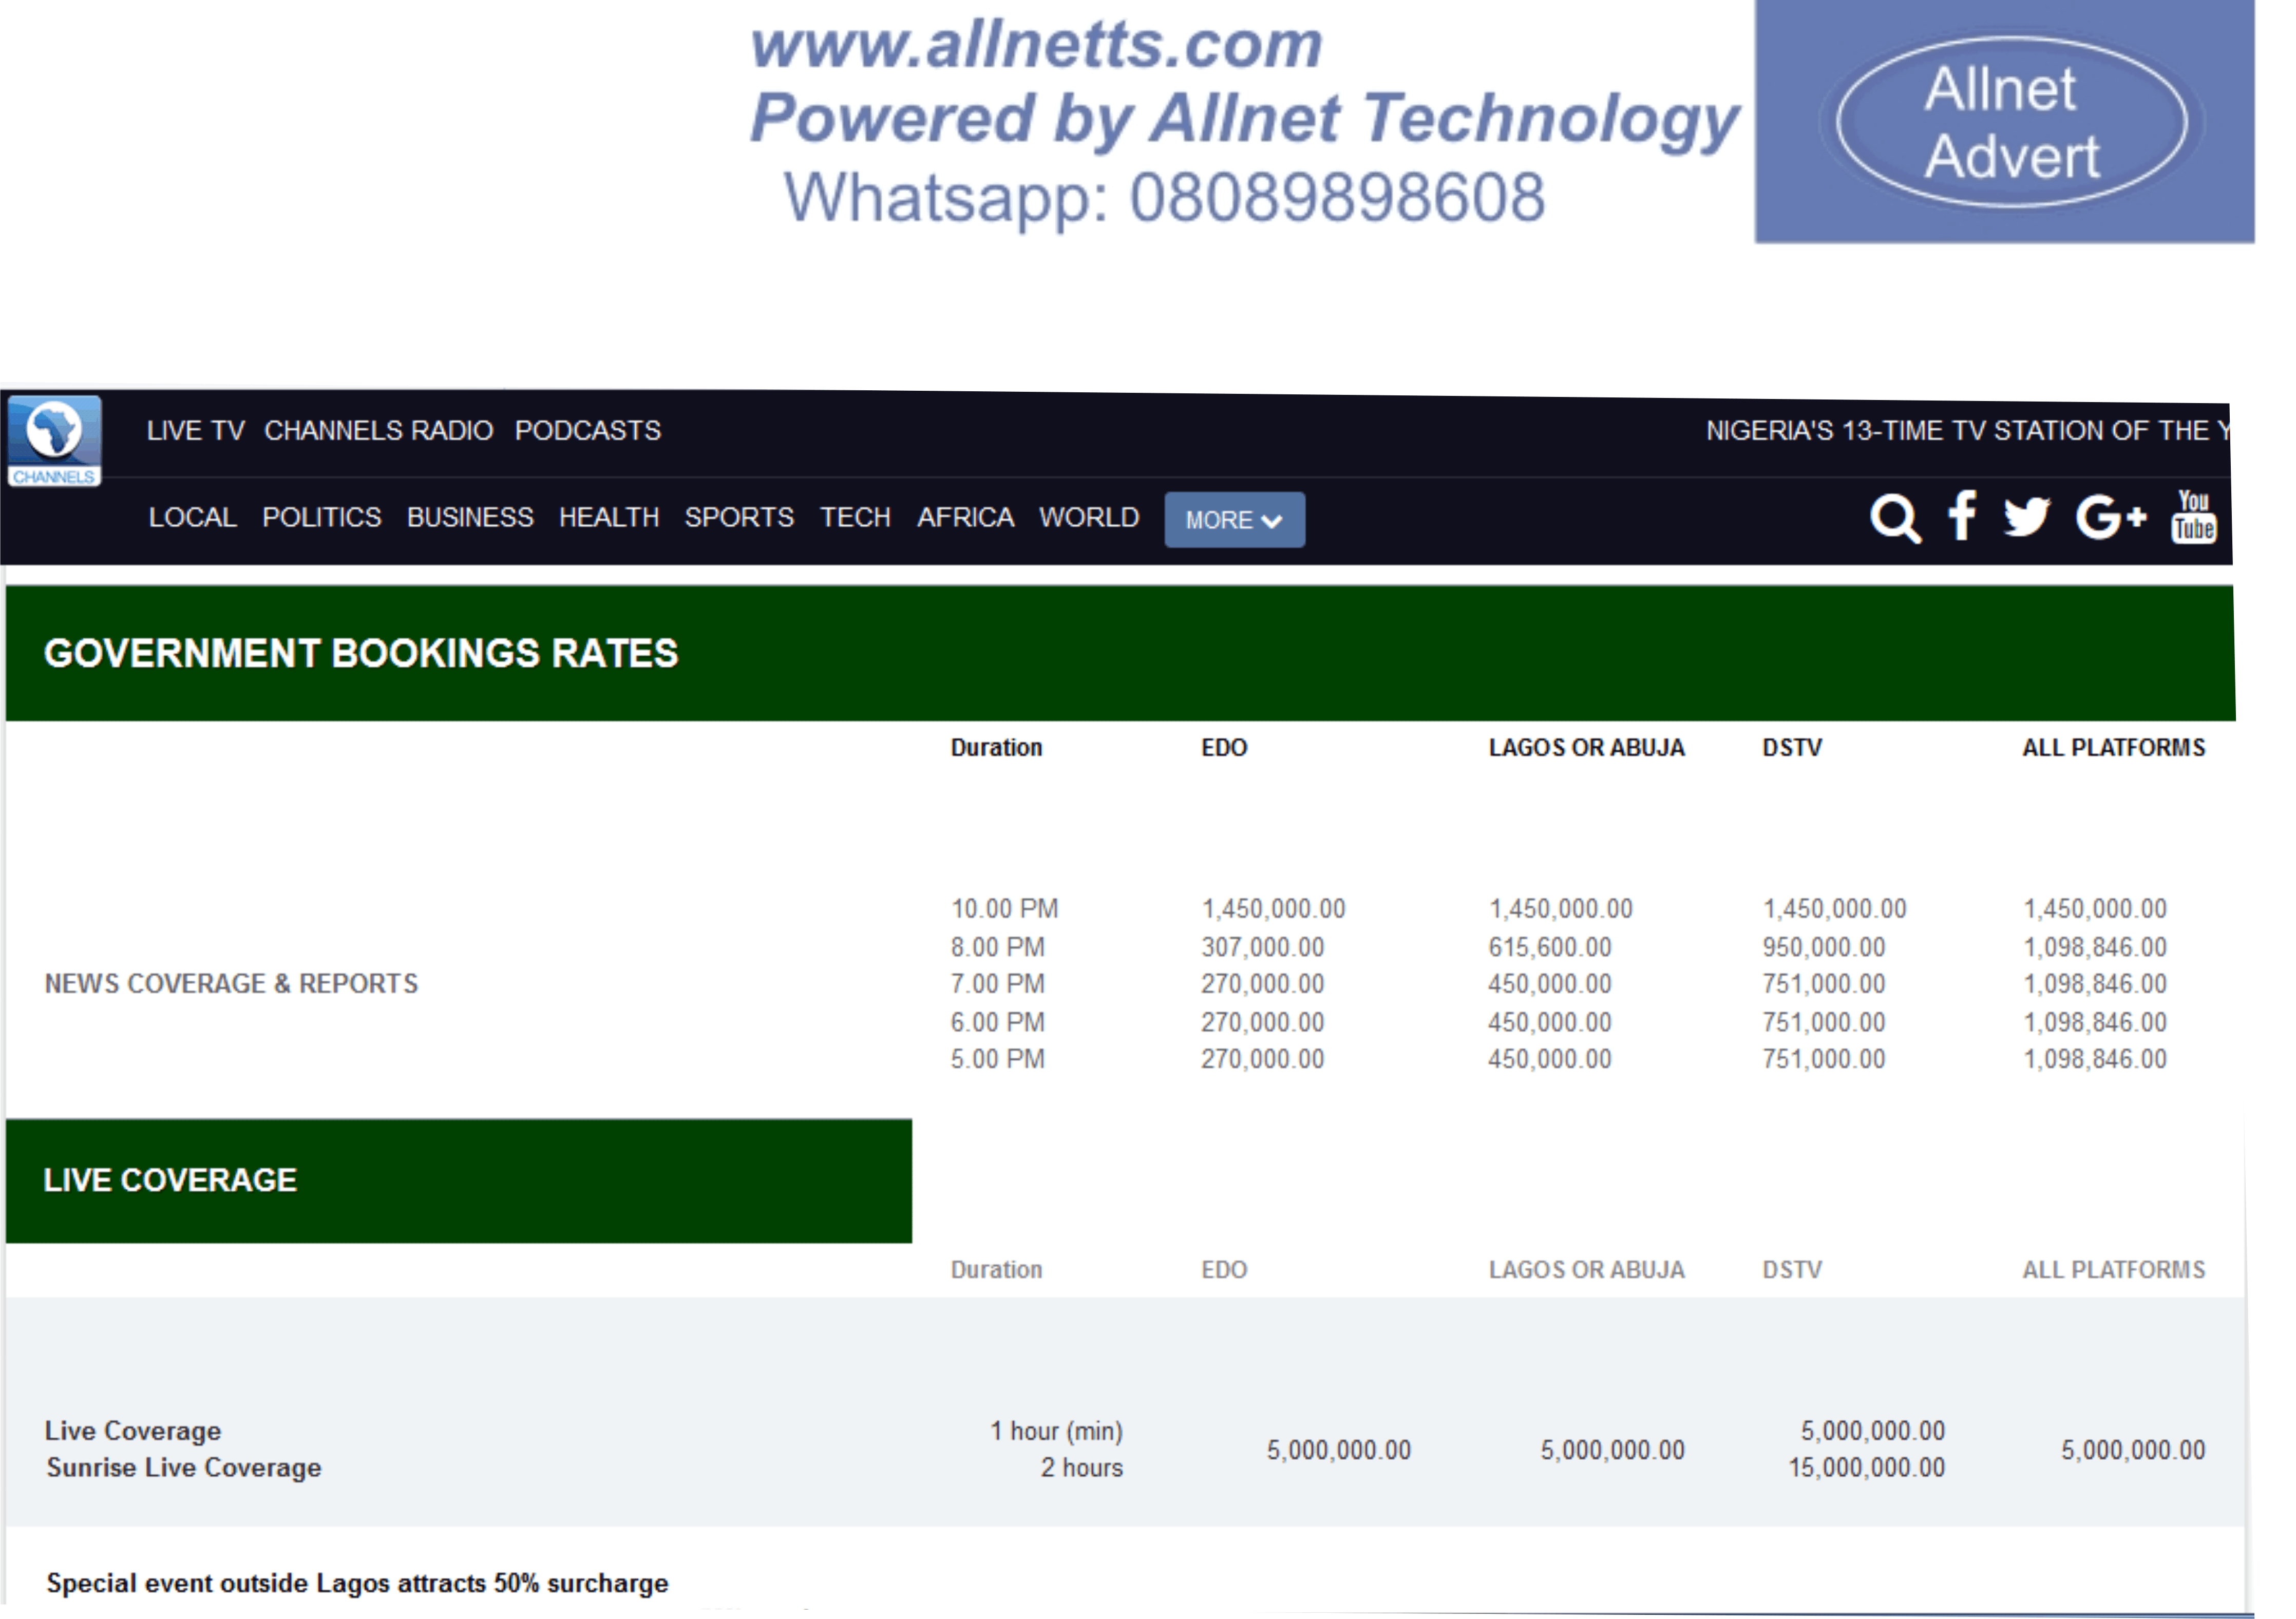2296x1619 pixels.
Task: Open the Twitter bird icon
Action: coord(2026,517)
